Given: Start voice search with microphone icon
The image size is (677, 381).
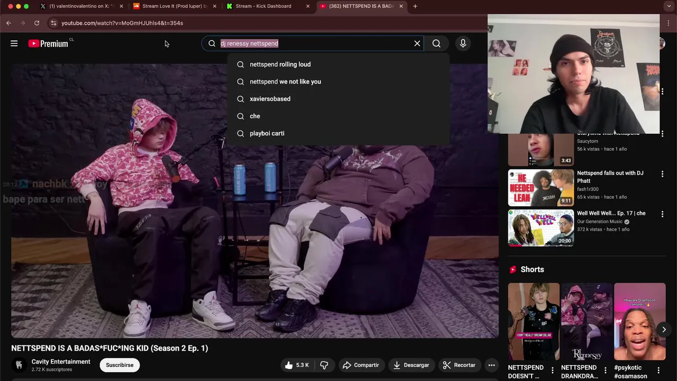Looking at the screenshot, I should [x=463, y=43].
